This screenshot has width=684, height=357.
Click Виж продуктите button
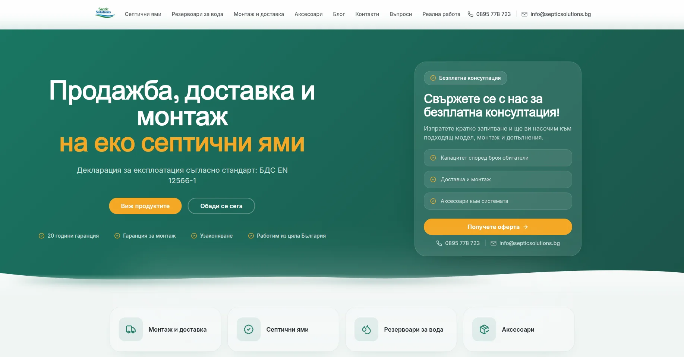(145, 206)
